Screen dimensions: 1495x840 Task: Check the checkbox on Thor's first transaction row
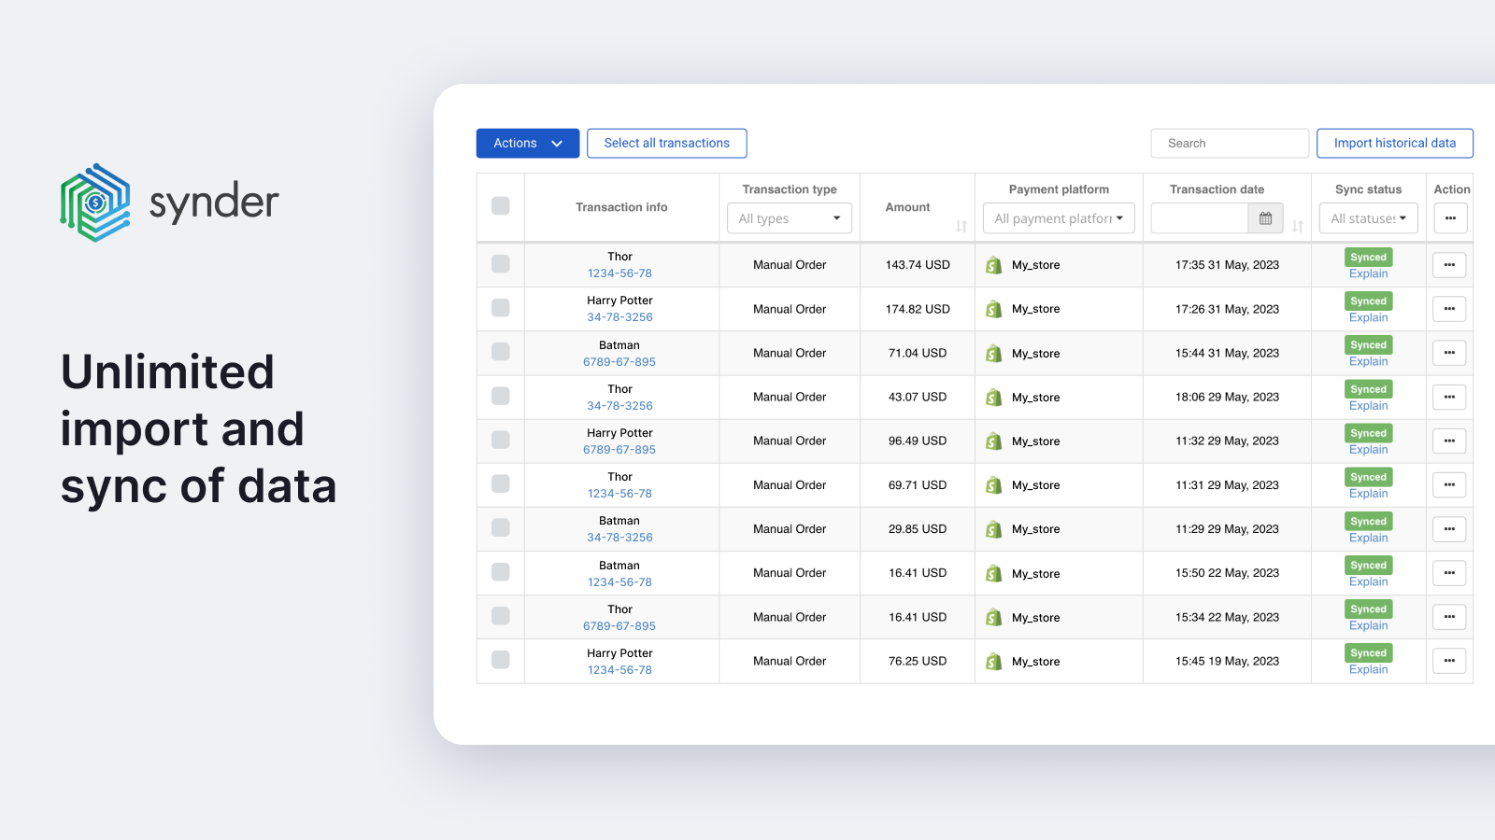(500, 264)
